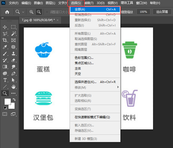Choose 主体 menu entry

[95, 69]
